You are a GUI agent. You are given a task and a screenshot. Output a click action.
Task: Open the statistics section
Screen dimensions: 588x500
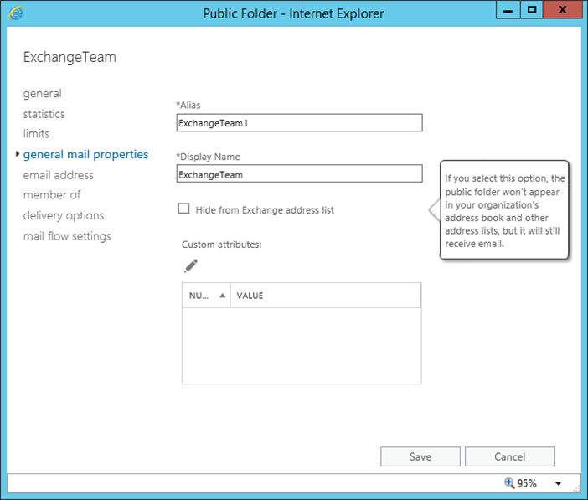coord(44,114)
